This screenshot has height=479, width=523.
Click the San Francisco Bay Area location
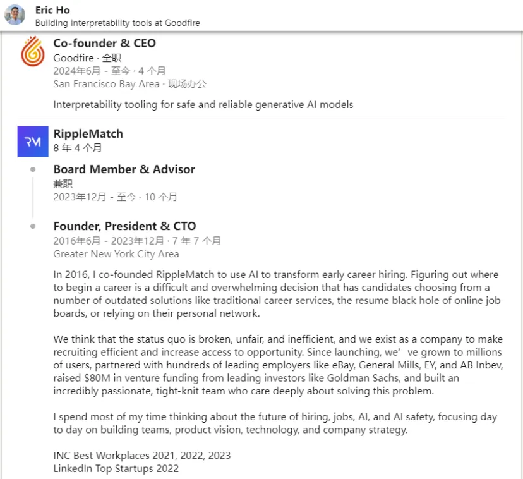(106, 84)
